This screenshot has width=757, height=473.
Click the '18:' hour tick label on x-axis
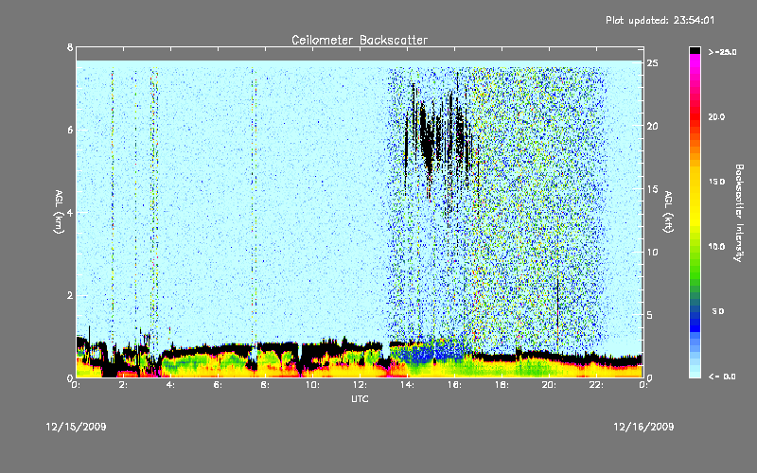point(502,385)
